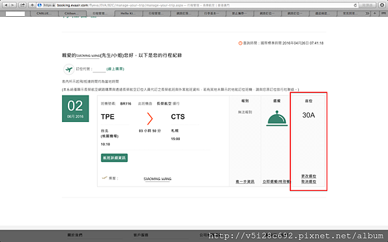
Task: Open the tab overview button beside new tab
Action: (383, 14)
